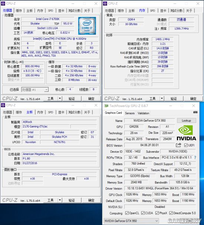Click the BIOS export share arrow icon
The height and width of the screenshot is (225, 204).
coord(178,145)
